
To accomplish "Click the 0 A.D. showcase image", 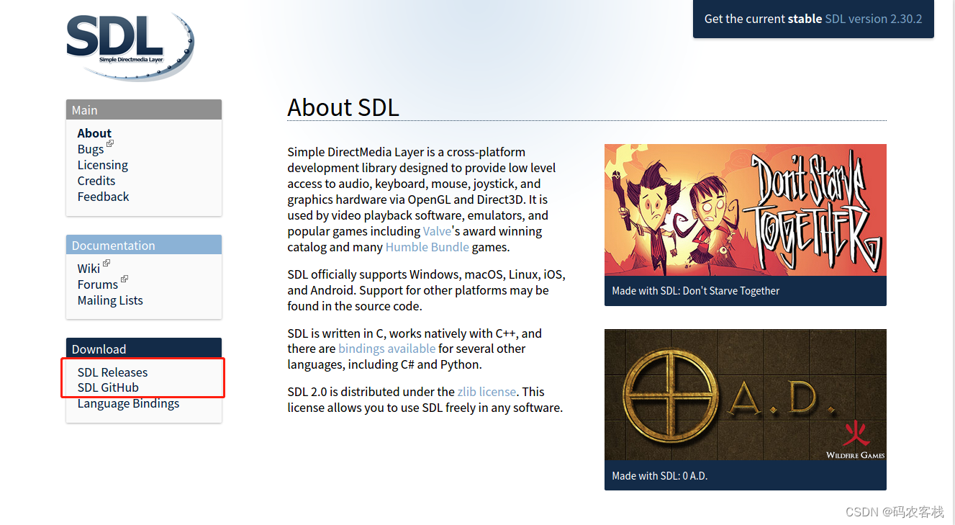I will 745,395.
